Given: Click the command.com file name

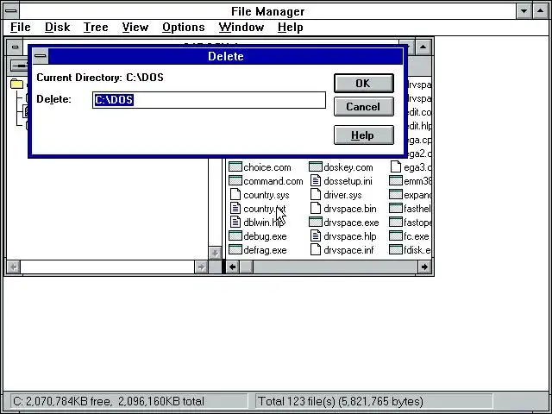Looking at the screenshot, I should point(273,181).
